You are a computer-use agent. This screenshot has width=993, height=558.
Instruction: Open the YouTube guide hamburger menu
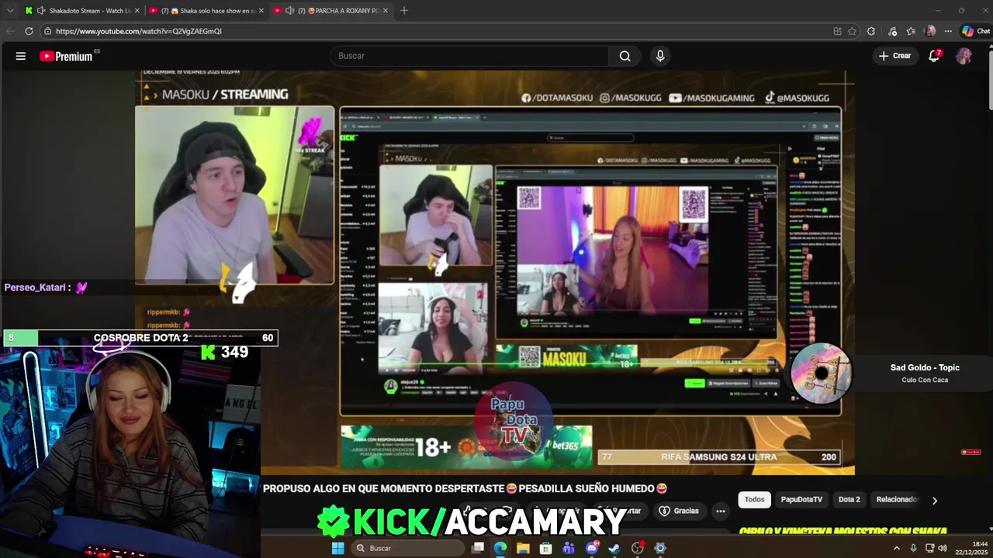pos(21,56)
